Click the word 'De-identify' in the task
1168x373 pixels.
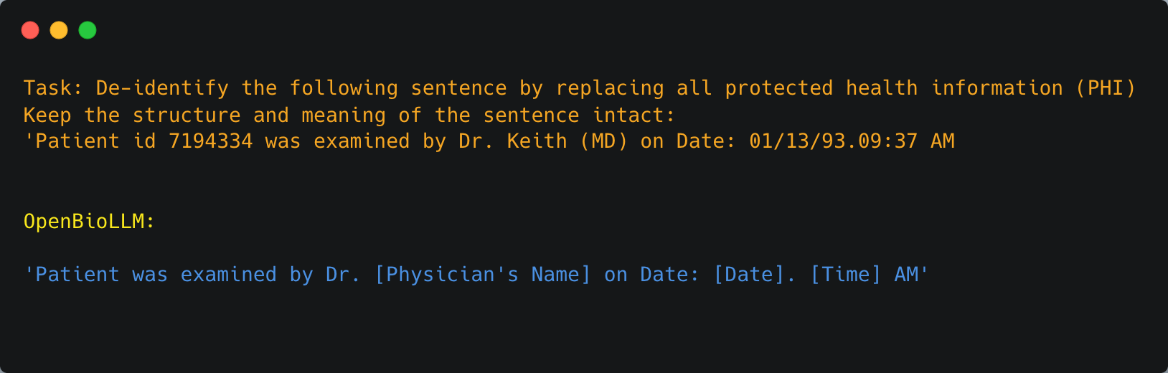point(161,88)
